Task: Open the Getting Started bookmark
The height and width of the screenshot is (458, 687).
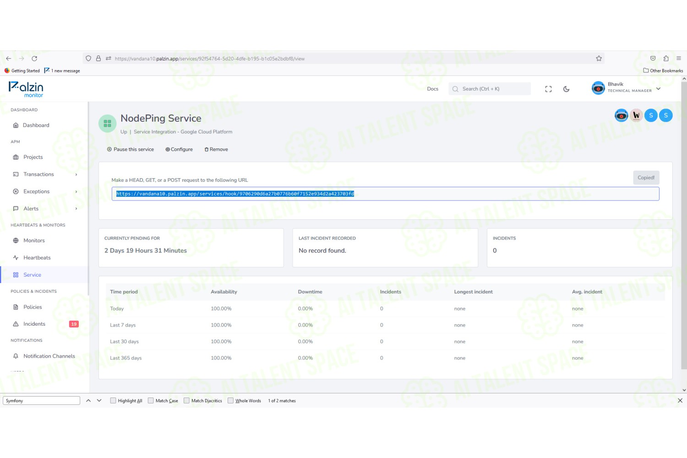Action: pos(22,71)
